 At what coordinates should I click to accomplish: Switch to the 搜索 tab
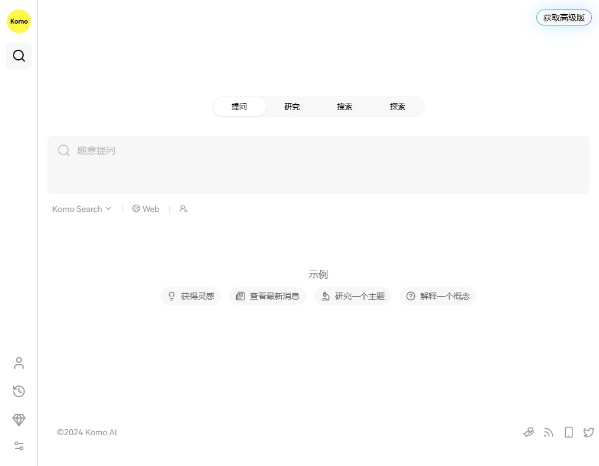tap(344, 107)
